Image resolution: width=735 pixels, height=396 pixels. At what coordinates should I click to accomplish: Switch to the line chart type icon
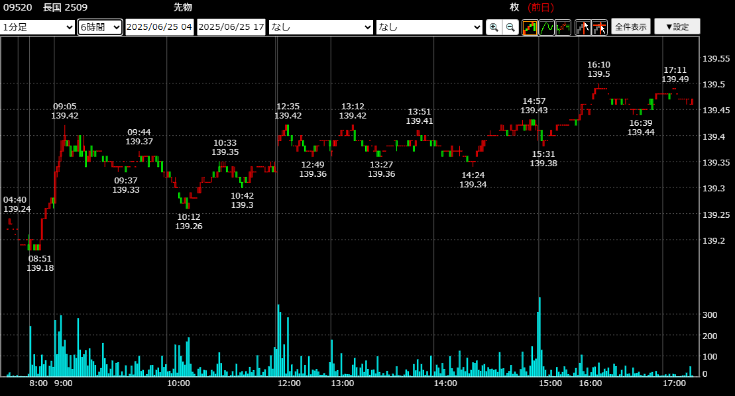click(547, 27)
